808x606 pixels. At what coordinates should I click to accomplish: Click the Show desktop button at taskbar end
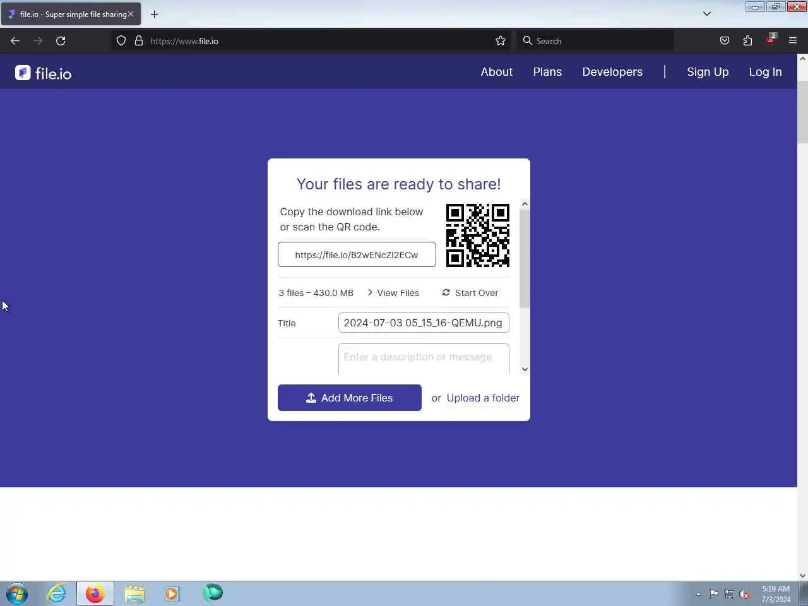pos(803,594)
